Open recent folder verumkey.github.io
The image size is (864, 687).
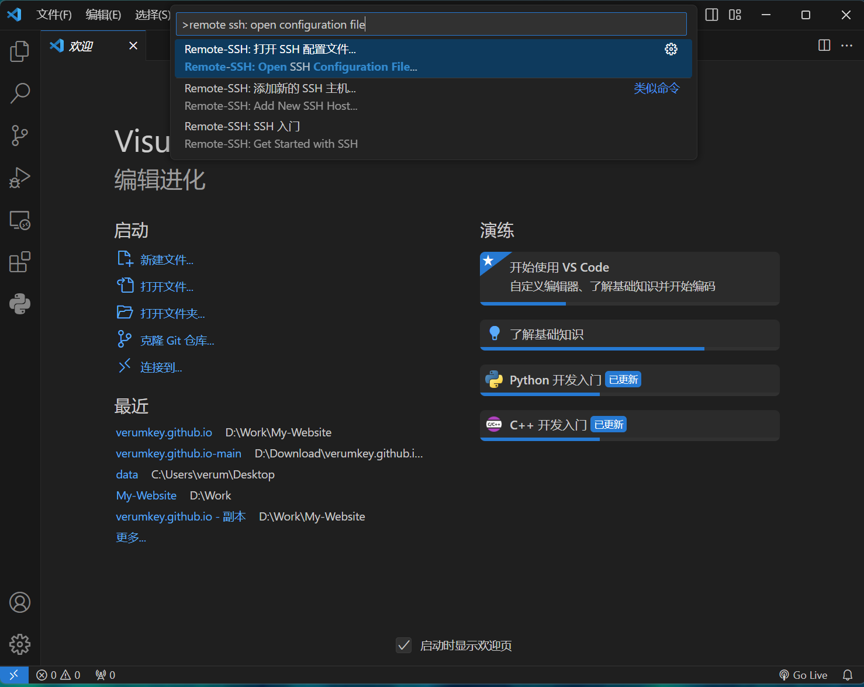(164, 432)
